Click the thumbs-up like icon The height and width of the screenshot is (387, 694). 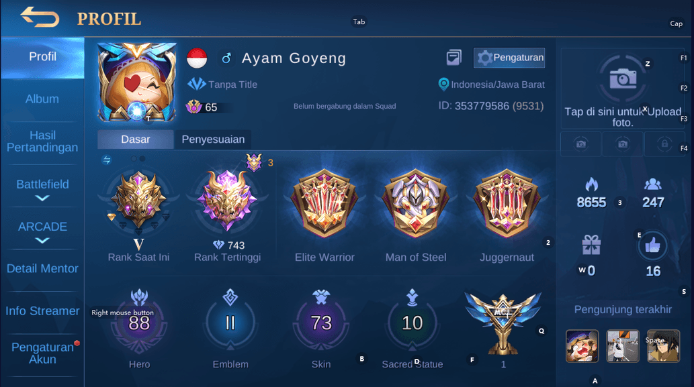[652, 245]
